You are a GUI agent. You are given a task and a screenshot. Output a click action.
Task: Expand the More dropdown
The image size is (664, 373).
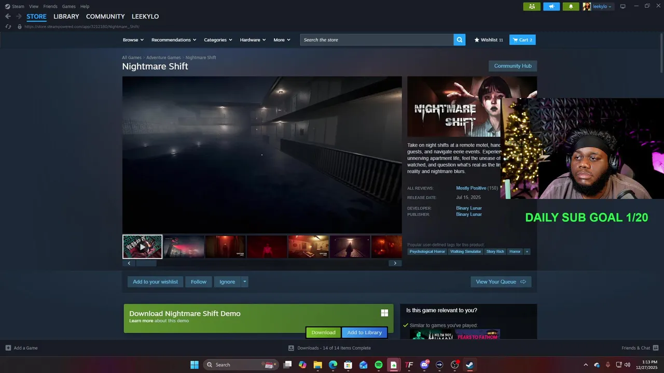click(282, 40)
